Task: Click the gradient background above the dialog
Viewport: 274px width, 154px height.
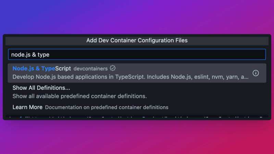Action: point(137,17)
